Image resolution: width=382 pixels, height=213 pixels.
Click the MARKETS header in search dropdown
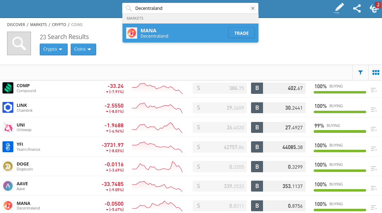(135, 19)
